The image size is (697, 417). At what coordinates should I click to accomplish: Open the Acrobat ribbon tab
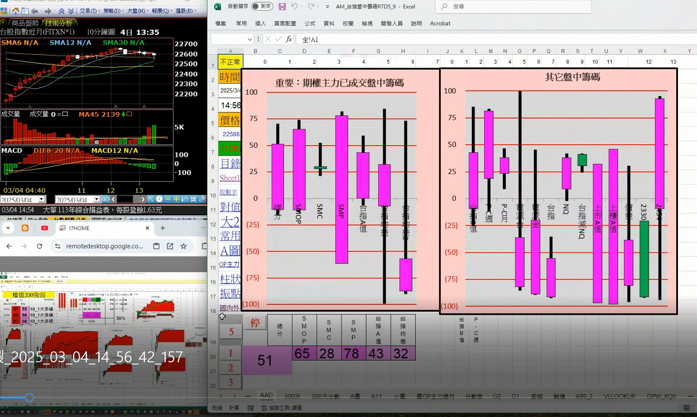pyautogui.click(x=440, y=24)
